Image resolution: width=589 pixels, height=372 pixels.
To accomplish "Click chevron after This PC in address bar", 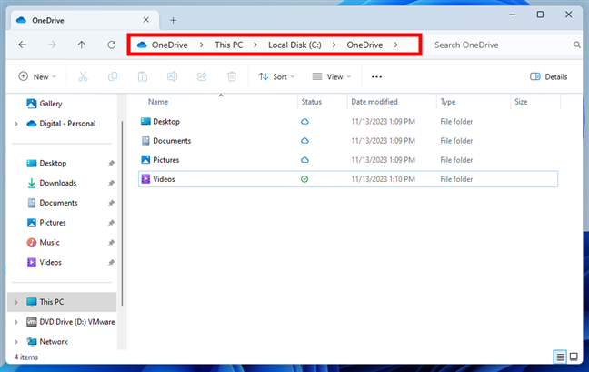I will [255, 45].
